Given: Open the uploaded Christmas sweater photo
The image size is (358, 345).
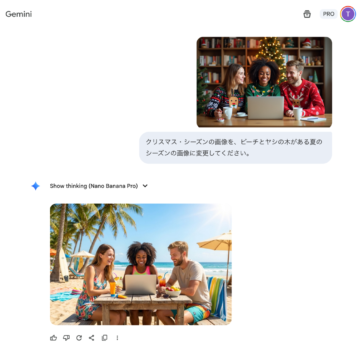Looking at the screenshot, I should click(x=264, y=82).
